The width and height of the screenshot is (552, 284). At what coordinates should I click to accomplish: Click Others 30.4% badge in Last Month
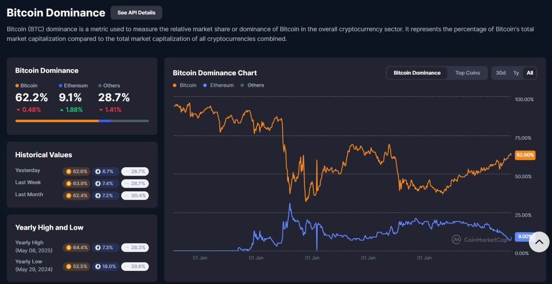tap(135, 196)
